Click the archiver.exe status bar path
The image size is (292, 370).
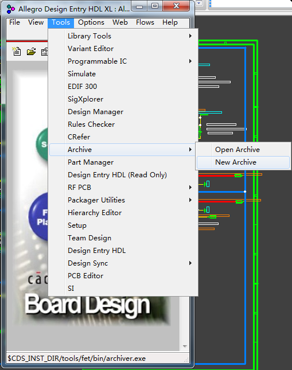click(x=77, y=359)
